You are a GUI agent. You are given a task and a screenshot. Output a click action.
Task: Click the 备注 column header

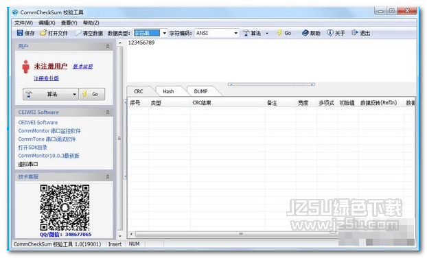pos(280,103)
